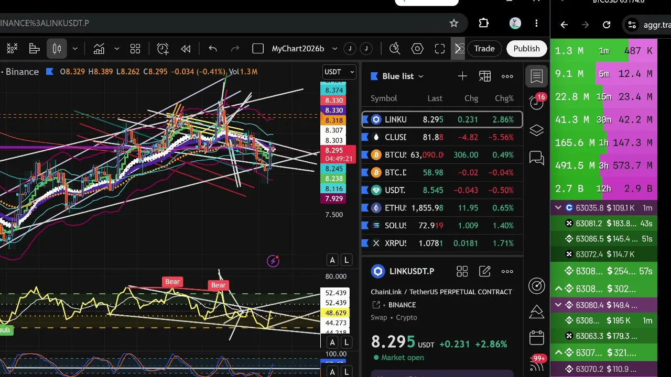Toggle blue flag next to Binance title
This screenshot has width=671, height=377.
coord(50,72)
